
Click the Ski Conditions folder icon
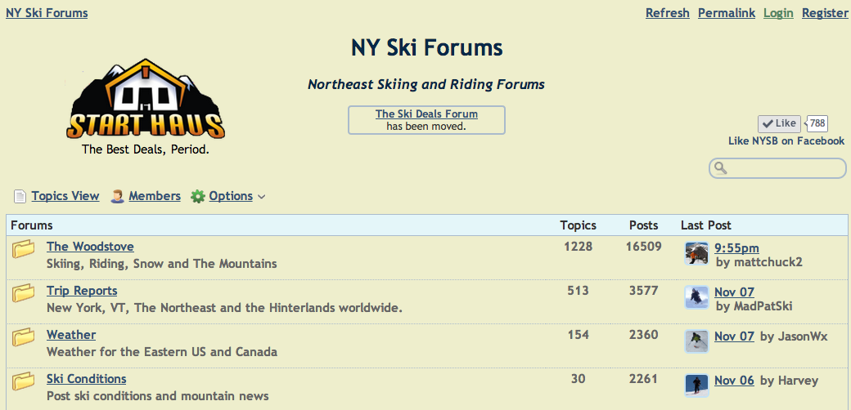[24, 381]
